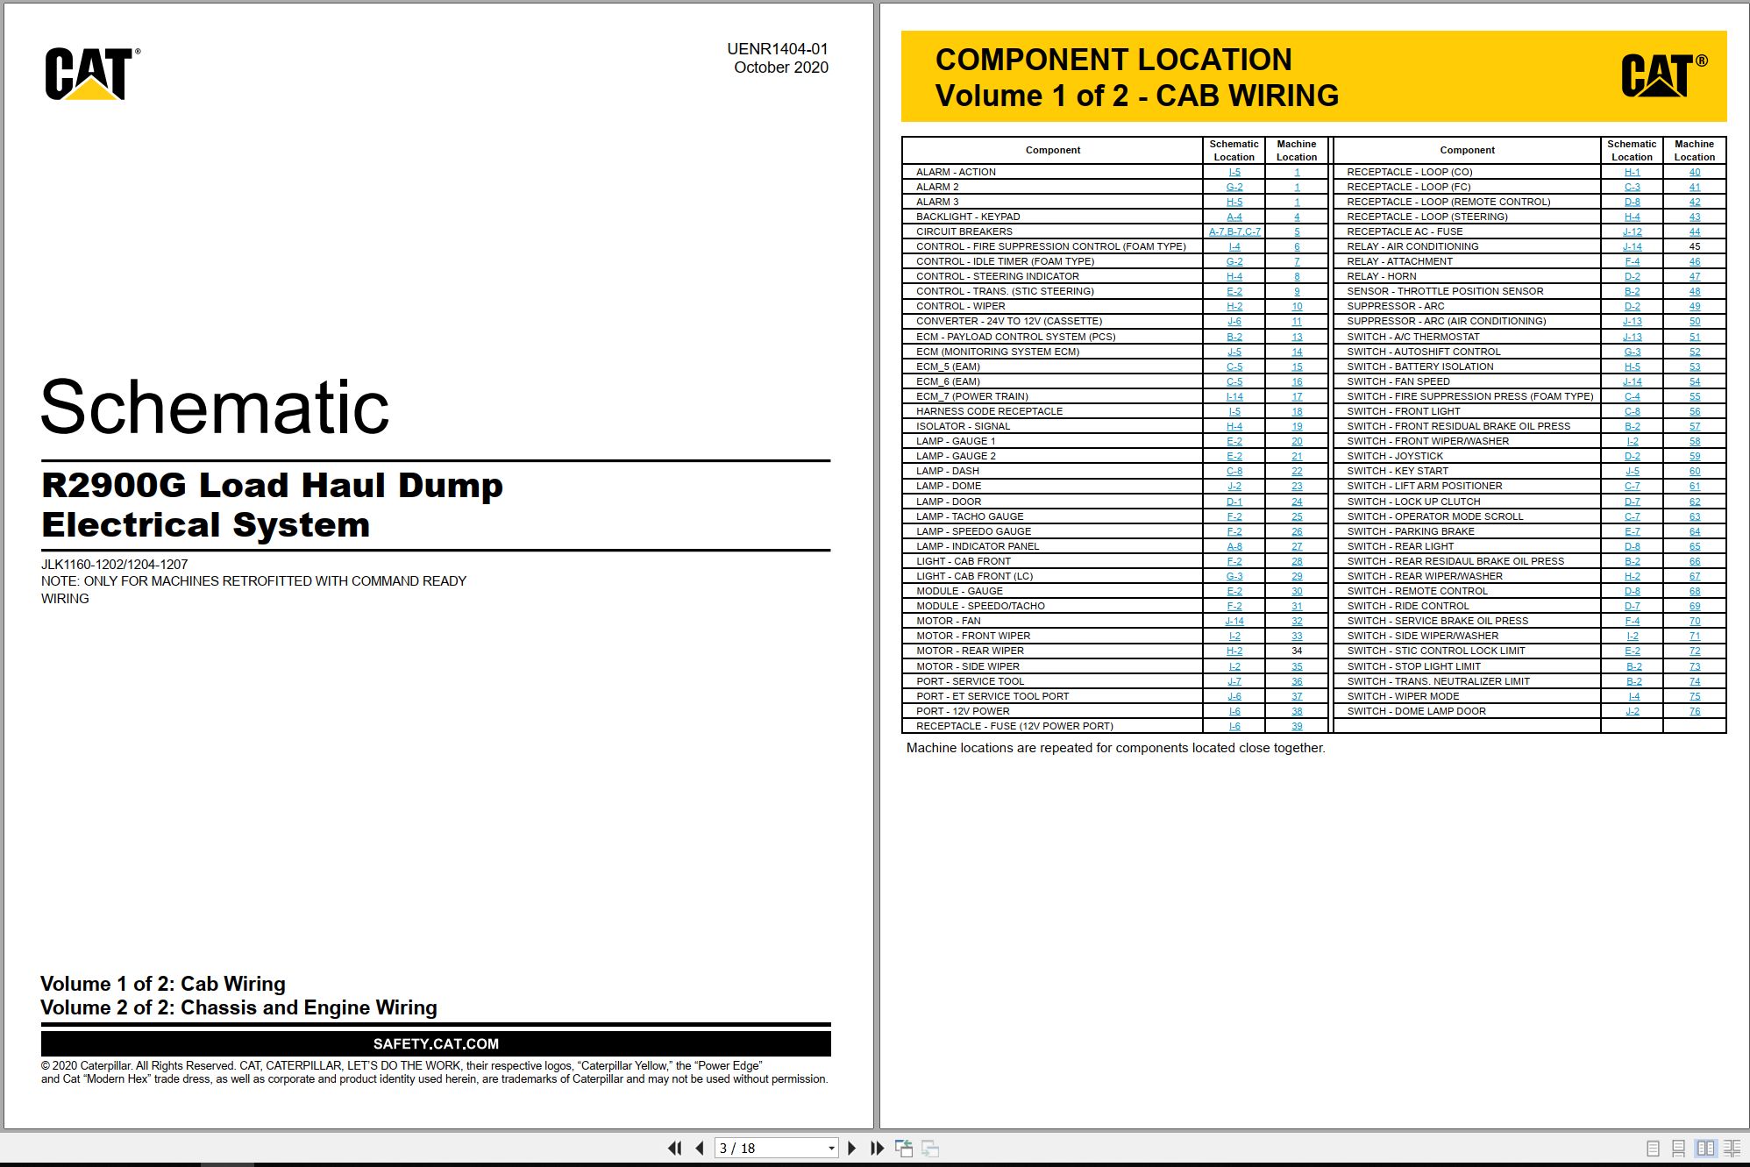This screenshot has height=1167, width=1750.
Task: Click schematic link J-7 for PORT - SERVICE TOOL
Action: pos(1234,681)
